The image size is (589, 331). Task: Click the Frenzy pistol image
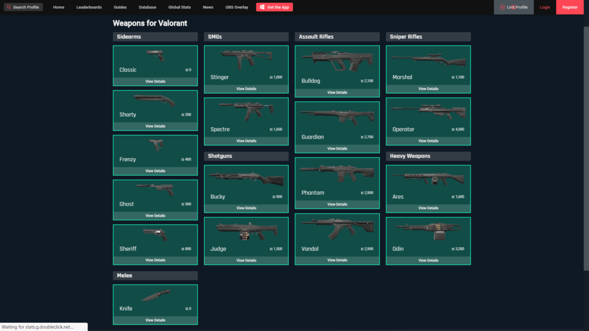[156, 144]
